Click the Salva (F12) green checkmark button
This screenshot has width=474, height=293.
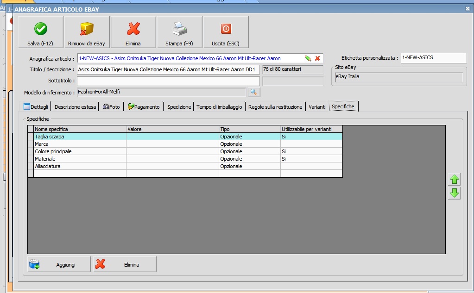pyautogui.click(x=40, y=32)
